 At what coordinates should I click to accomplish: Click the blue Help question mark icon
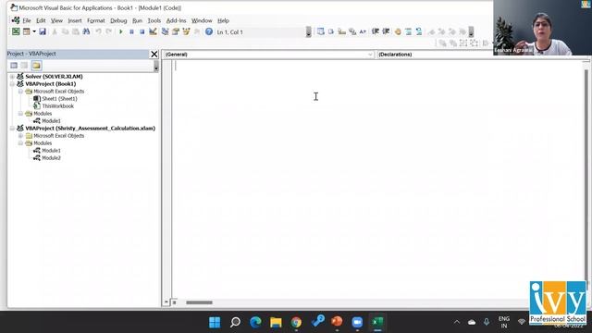(x=209, y=31)
